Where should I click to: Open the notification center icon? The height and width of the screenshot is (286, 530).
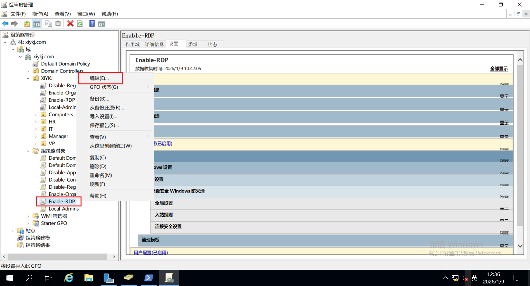pos(517,278)
